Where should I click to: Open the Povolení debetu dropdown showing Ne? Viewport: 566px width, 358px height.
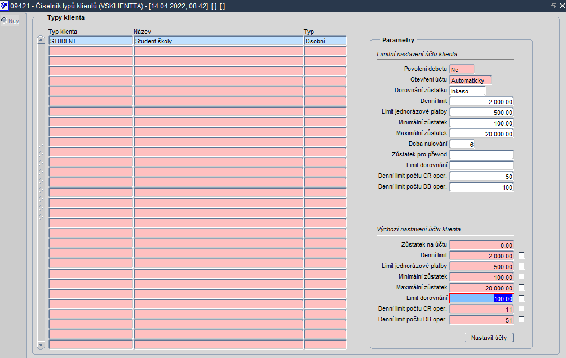coord(462,70)
